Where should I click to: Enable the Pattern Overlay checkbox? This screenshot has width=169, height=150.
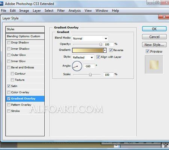coord(9,105)
